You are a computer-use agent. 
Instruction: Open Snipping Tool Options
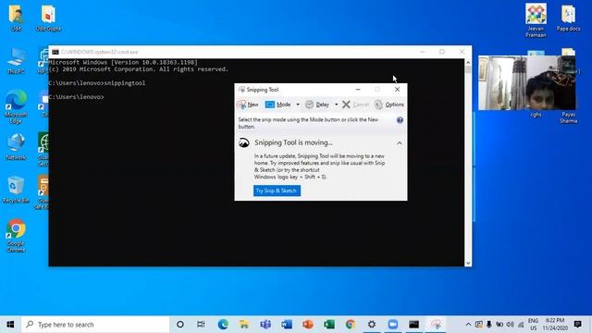pyautogui.click(x=388, y=105)
